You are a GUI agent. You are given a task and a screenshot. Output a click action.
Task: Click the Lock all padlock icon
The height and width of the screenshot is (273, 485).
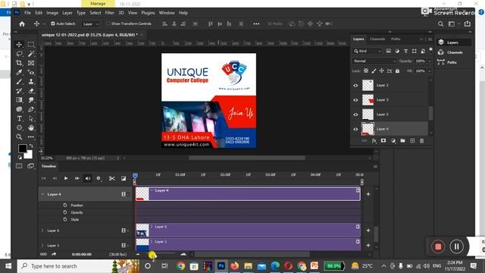(x=397, y=71)
